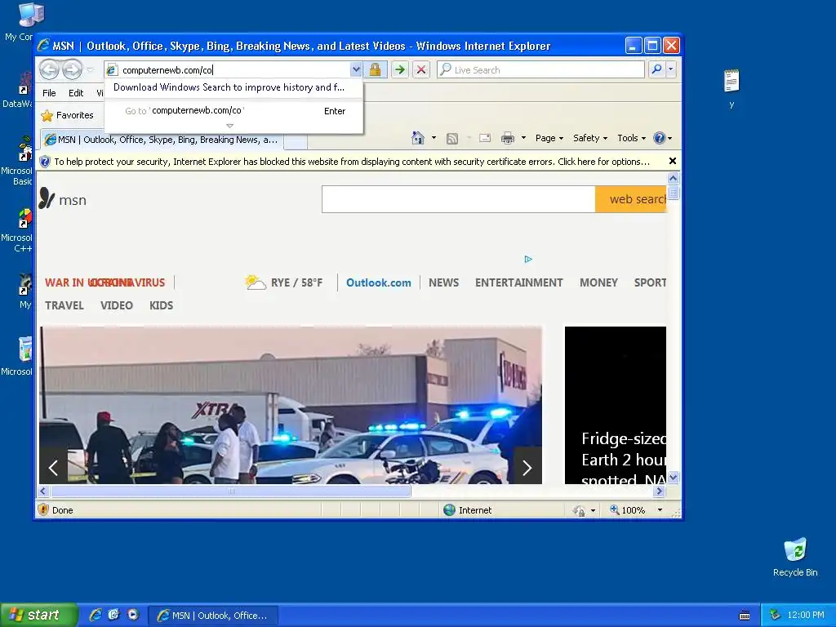836x627 pixels.
Task: Click the horizontal scrollbar thumb
Action: pos(230,491)
